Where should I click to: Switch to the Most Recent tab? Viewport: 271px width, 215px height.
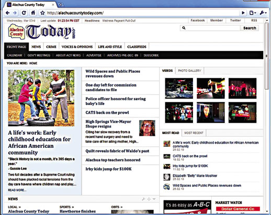pos(194,133)
